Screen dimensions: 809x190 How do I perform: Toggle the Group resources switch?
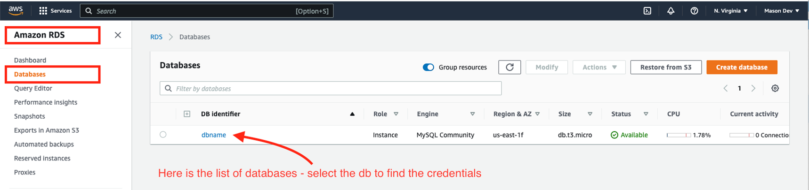click(x=428, y=67)
